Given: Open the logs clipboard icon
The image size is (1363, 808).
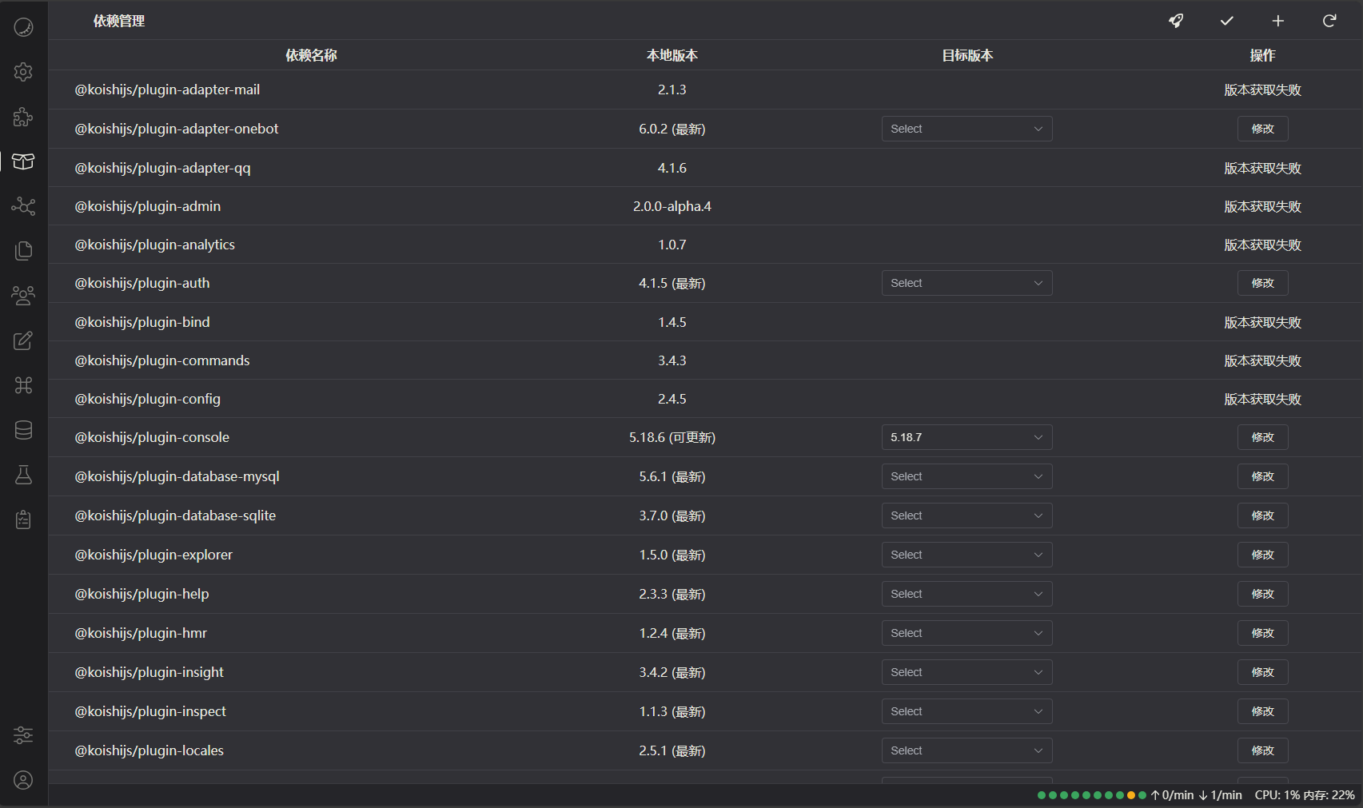Looking at the screenshot, I should coord(23,519).
